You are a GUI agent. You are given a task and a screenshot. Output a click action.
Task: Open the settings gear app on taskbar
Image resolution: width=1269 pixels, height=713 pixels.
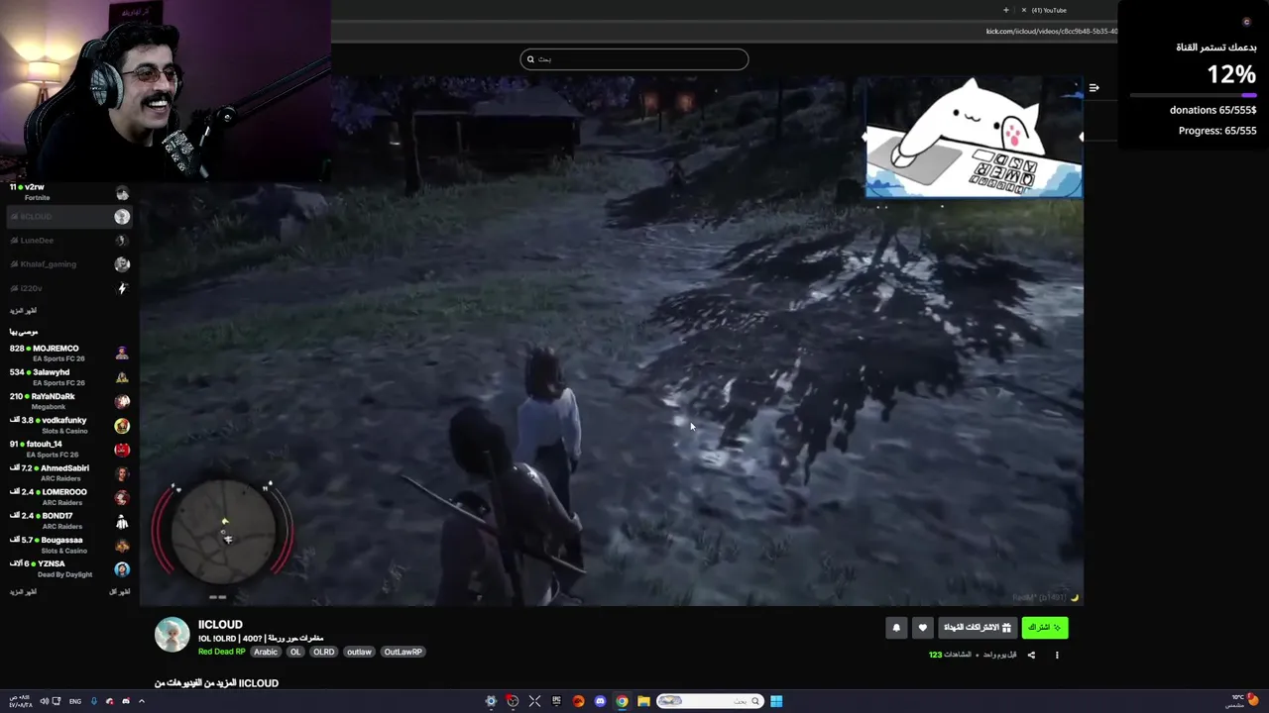(x=491, y=701)
